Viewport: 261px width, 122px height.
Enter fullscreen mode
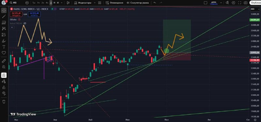click(x=239, y=3)
